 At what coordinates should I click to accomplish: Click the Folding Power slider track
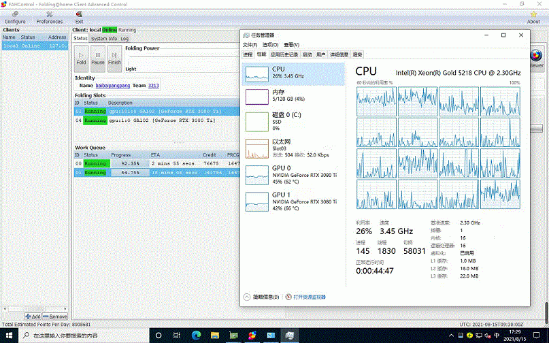(x=184, y=56)
